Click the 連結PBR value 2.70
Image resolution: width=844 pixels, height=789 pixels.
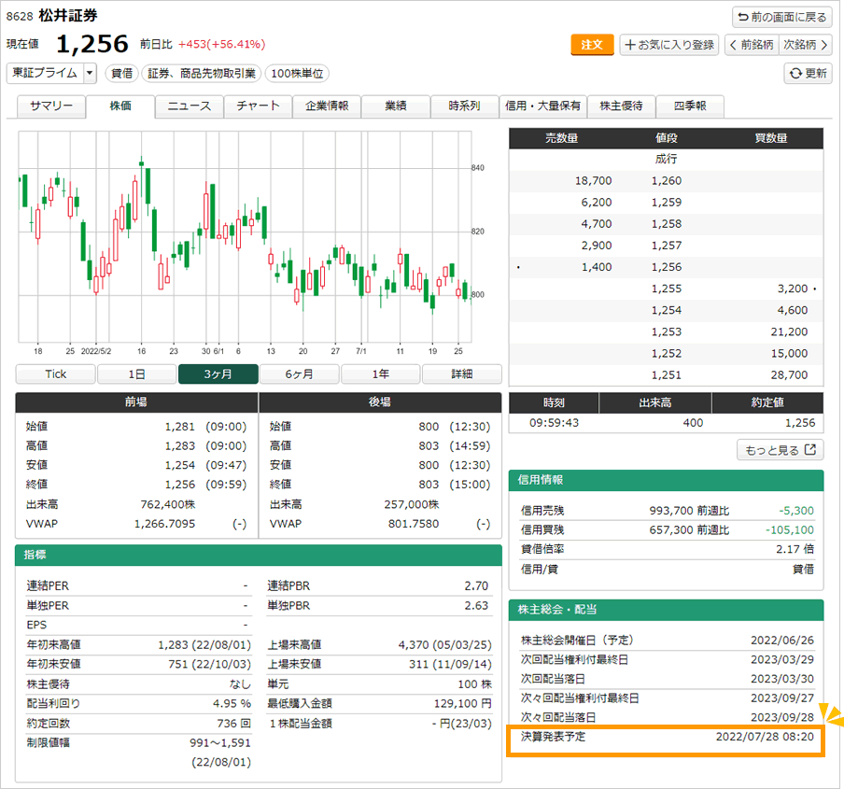[x=476, y=585]
